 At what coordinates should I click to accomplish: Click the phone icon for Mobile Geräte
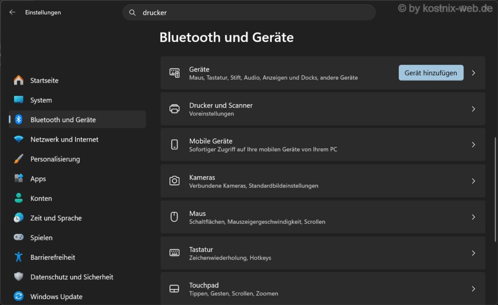pyautogui.click(x=175, y=144)
